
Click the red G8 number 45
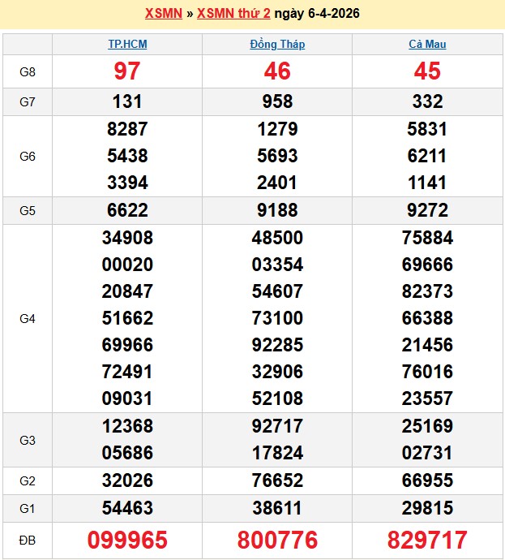coord(427,71)
